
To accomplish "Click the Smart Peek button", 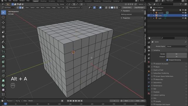I will point(127,8).
